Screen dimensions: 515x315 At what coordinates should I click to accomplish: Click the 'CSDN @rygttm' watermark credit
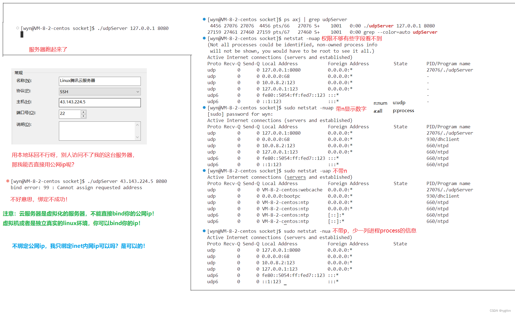click(500, 311)
